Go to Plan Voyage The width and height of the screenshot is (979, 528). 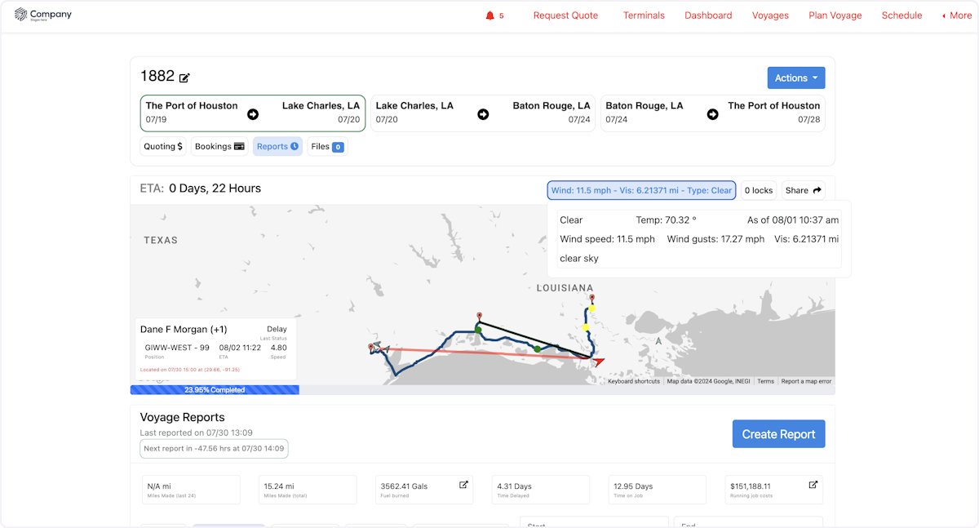(x=835, y=16)
